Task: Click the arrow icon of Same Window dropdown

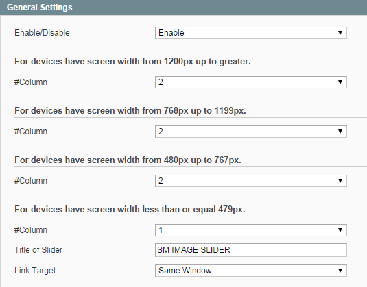Action: [x=340, y=271]
